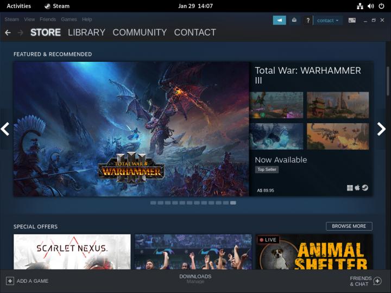Select the first carousel page dot
The height and width of the screenshot is (293, 391).
tap(153, 203)
